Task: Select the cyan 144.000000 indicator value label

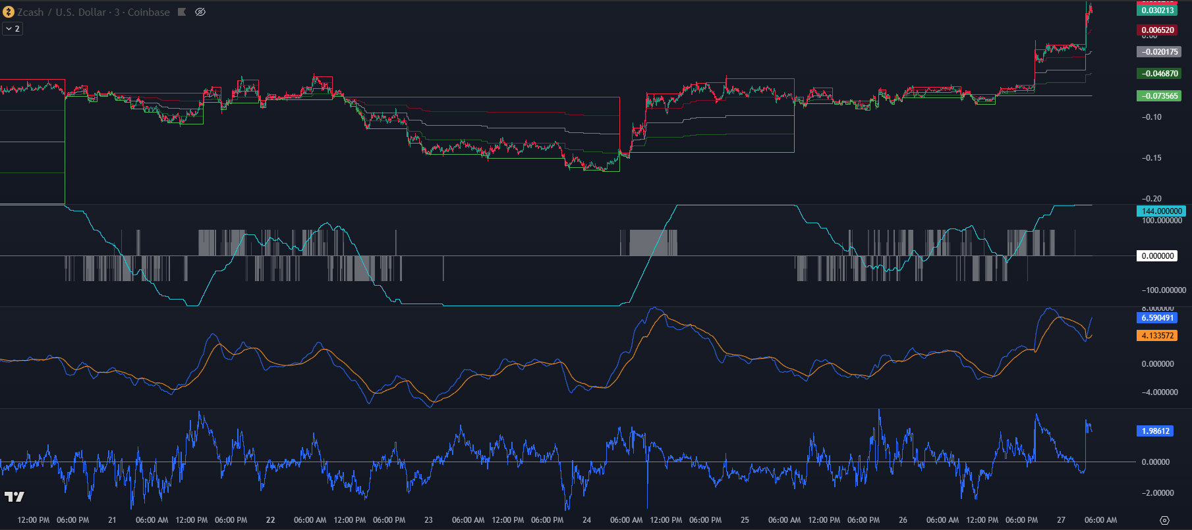Action: pos(1162,211)
